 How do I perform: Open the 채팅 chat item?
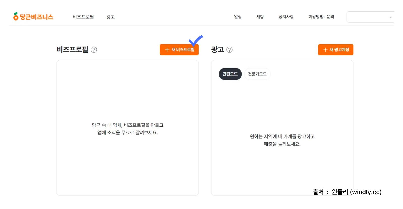click(260, 17)
